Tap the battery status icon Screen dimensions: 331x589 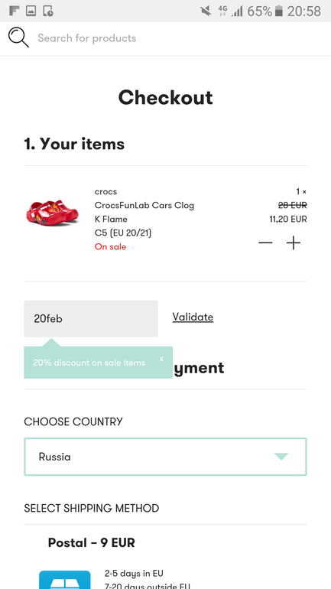point(278,11)
